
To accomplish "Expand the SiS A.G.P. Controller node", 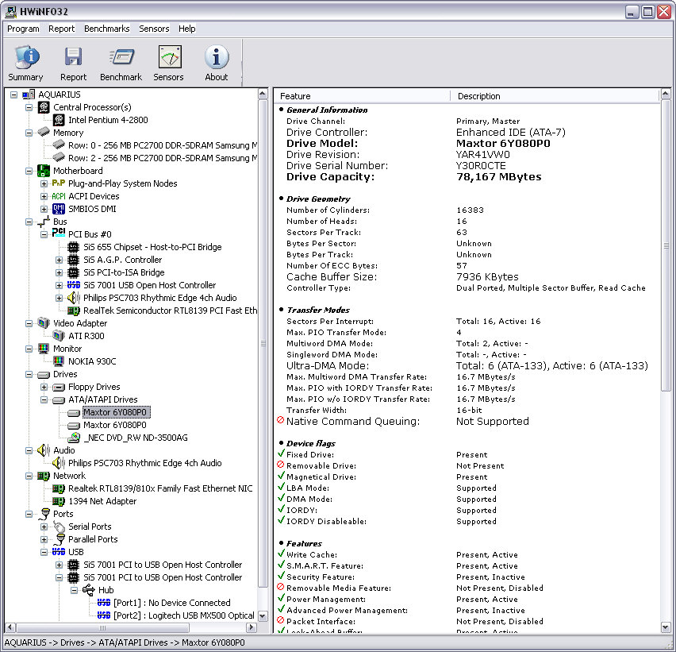I will [x=59, y=260].
